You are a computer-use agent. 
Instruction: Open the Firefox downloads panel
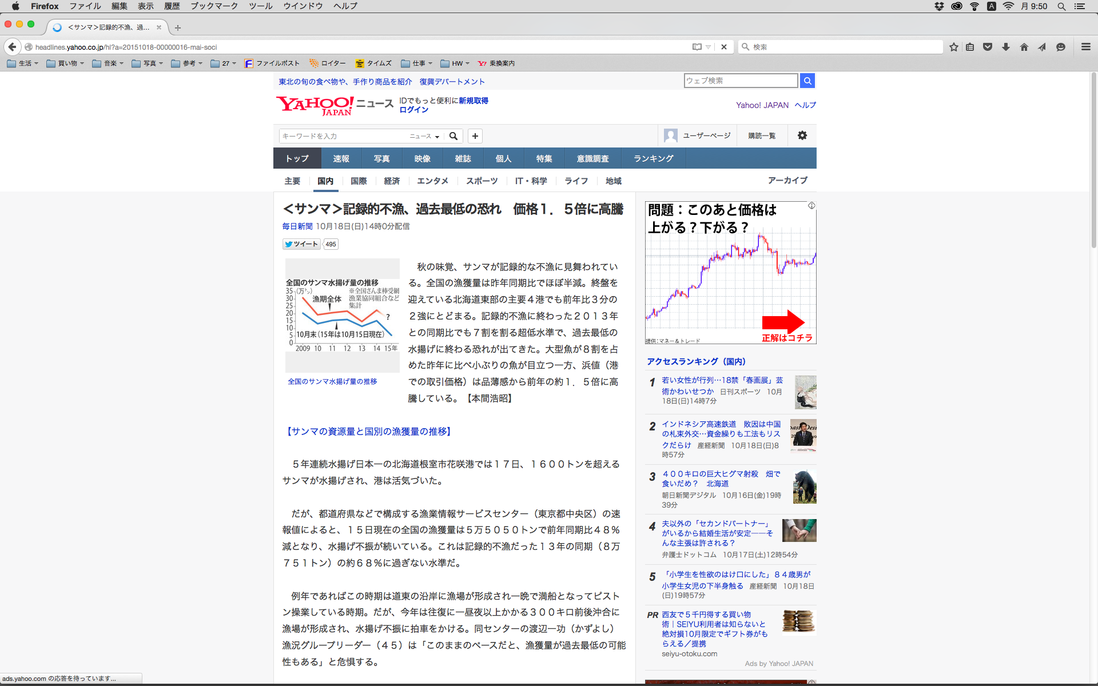coord(1006,47)
